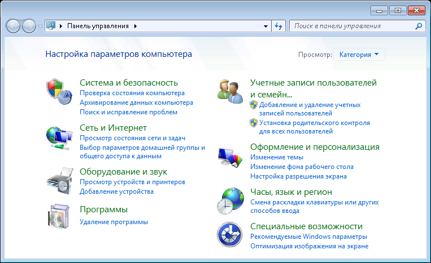Screen dimensions: 431x263
Task: Close the Control Panel window
Action: (417, 11)
